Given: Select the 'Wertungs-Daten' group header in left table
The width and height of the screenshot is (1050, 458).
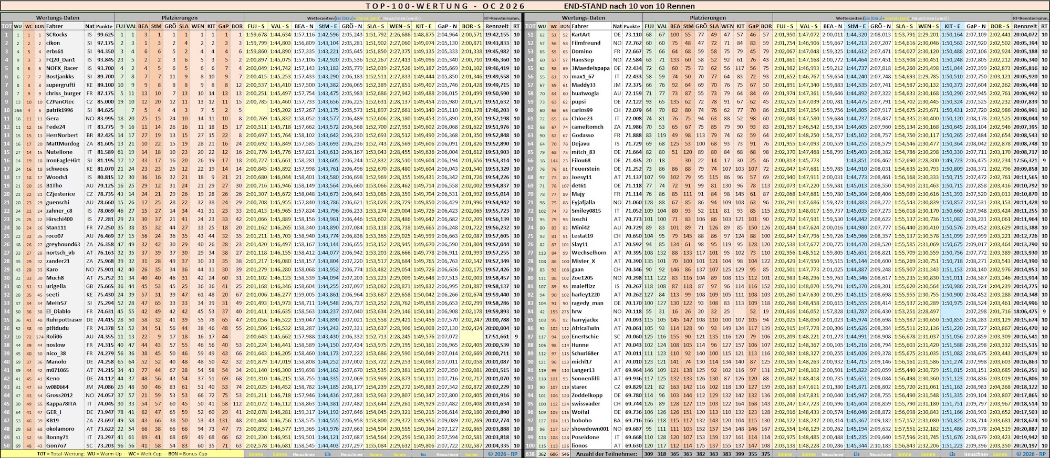Looking at the screenshot, I should tap(58, 18).
